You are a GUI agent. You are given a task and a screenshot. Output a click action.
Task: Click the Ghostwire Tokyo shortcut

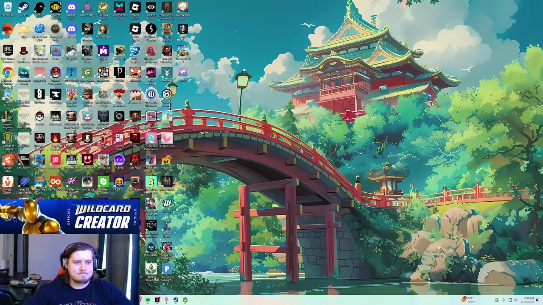pos(87,54)
